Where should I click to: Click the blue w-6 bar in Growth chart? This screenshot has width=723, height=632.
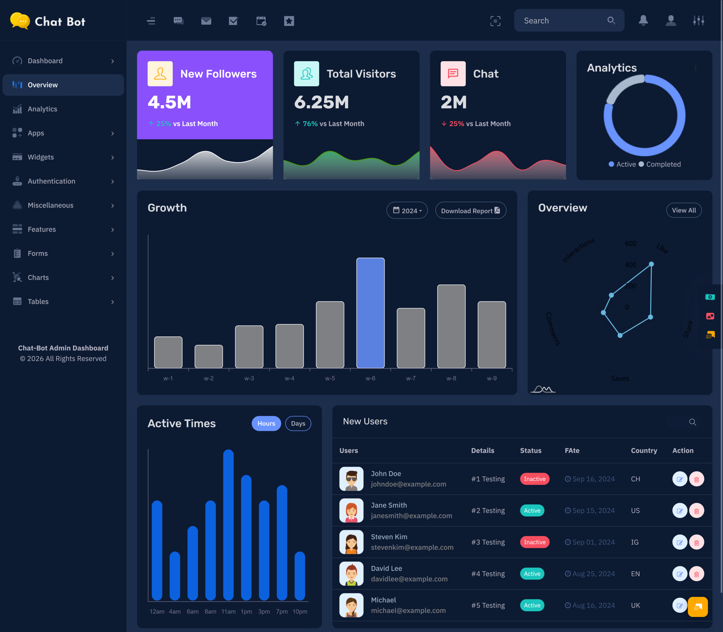click(x=370, y=313)
